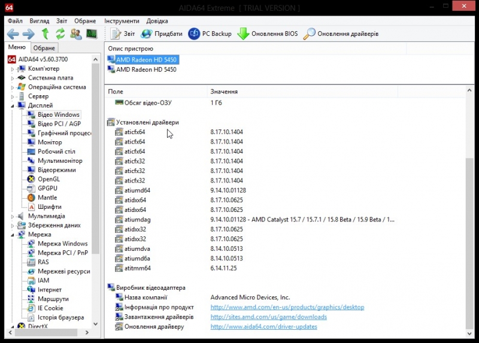
Task: Select the Монітор tree item
Action: (x=50, y=142)
